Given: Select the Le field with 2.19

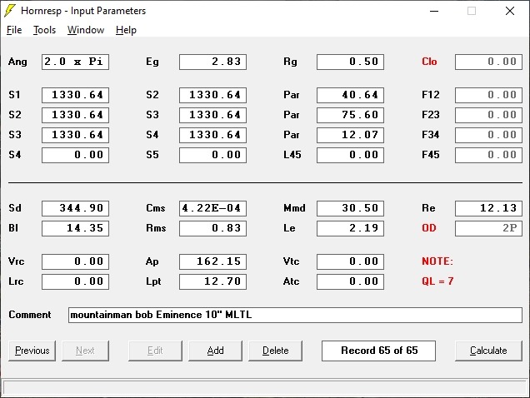Looking at the screenshot, I should point(350,228).
